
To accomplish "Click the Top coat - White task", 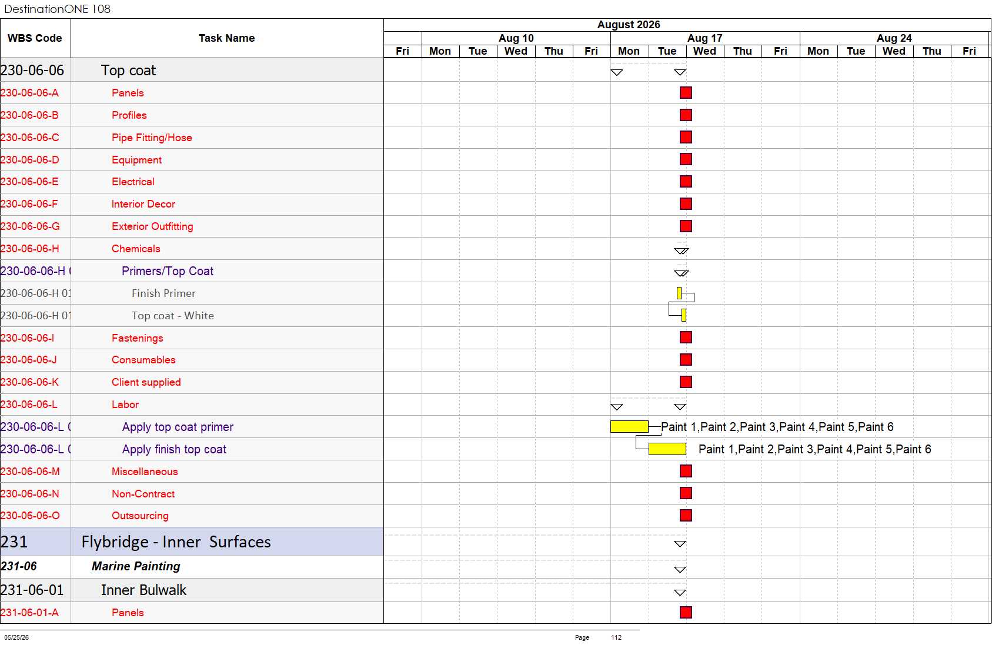I will [x=173, y=316].
